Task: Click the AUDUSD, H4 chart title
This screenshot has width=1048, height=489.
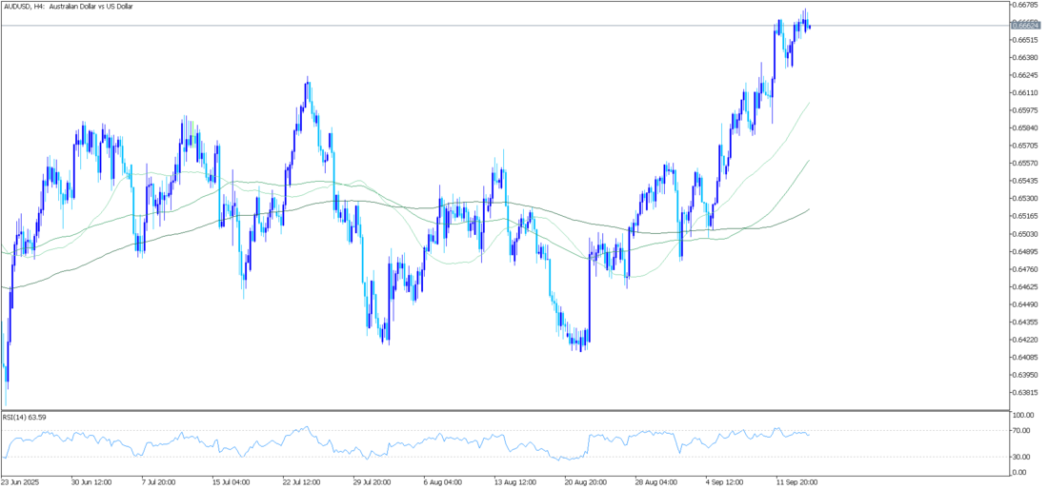Action: point(69,7)
